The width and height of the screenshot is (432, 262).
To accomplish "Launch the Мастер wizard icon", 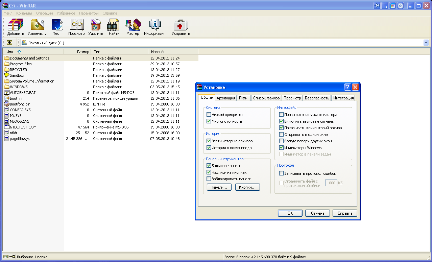I will (133, 25).
